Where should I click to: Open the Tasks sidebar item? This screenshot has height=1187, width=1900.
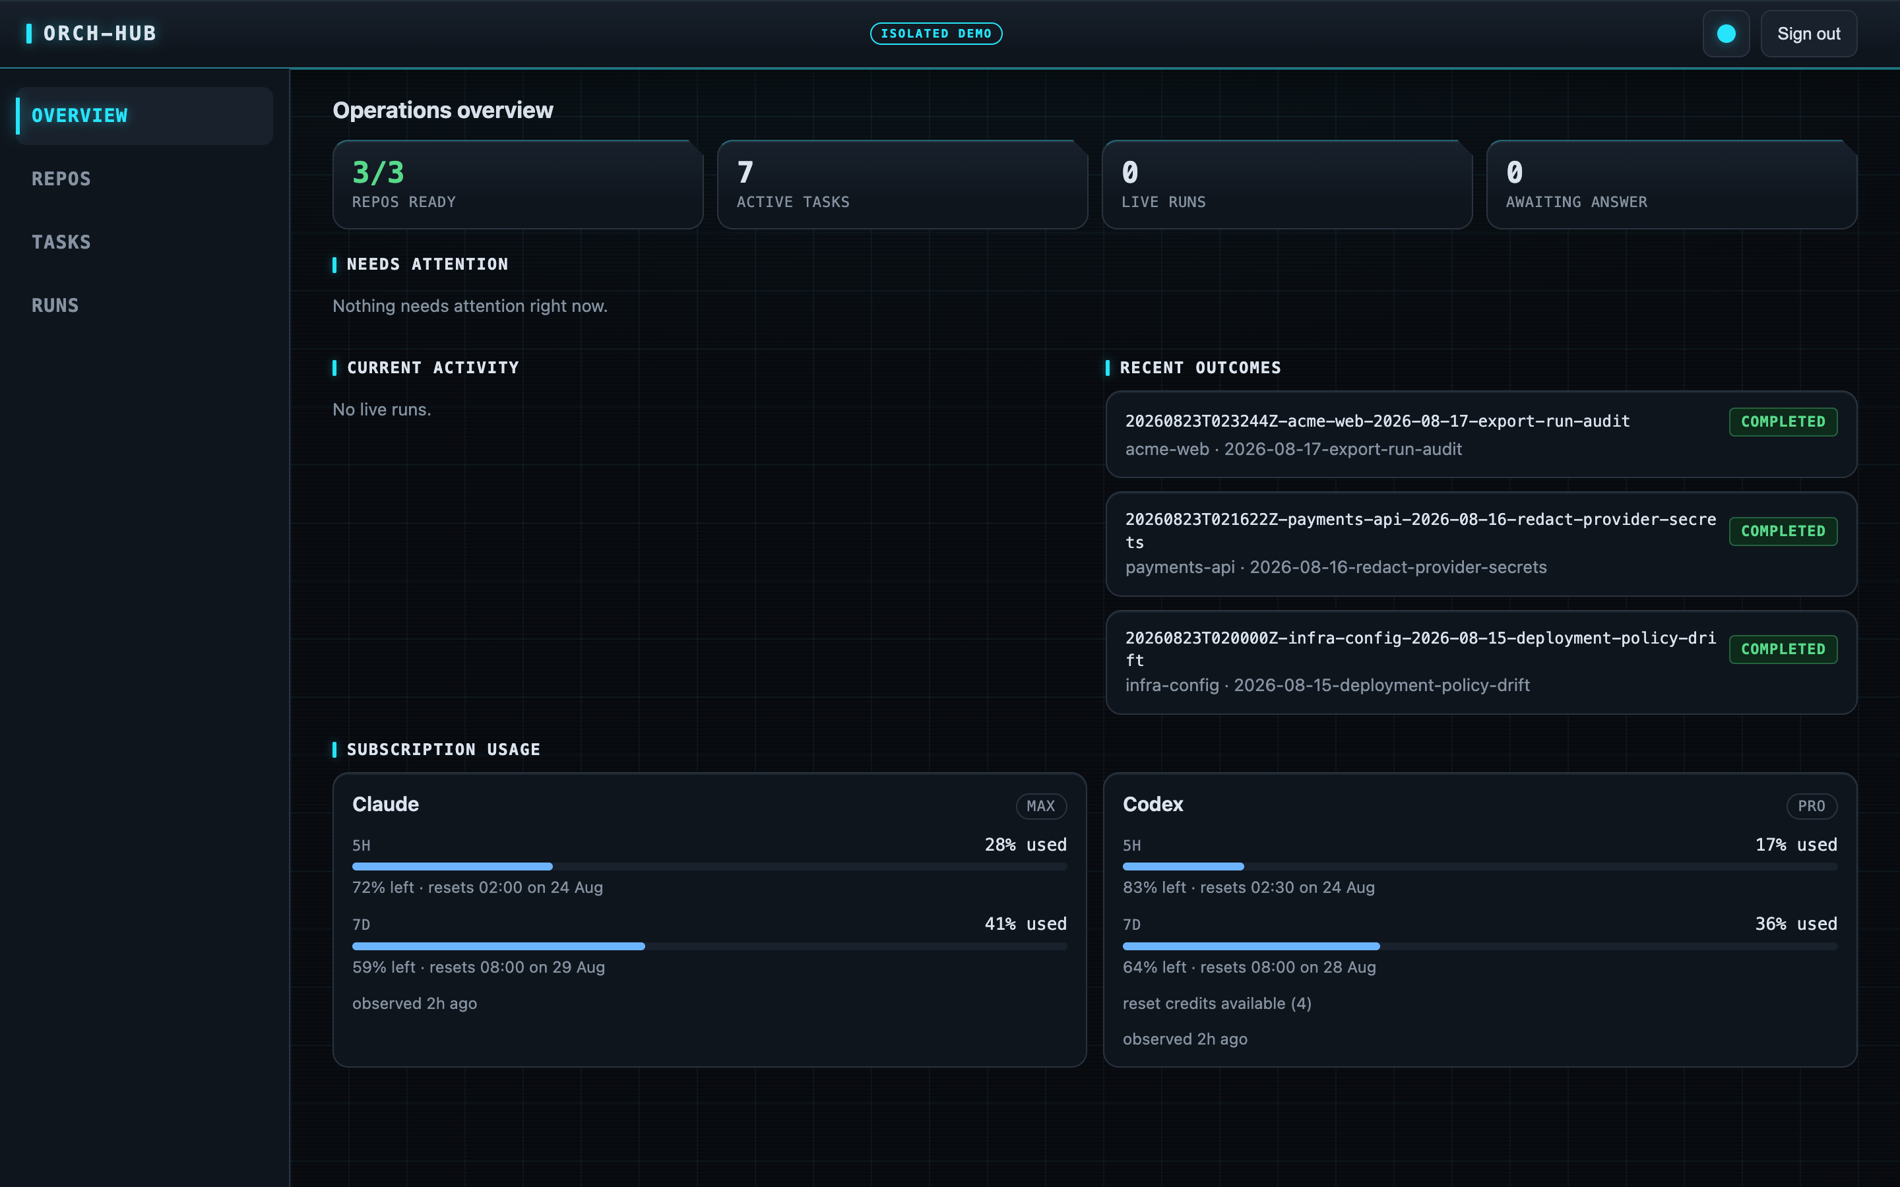(144, 242)
